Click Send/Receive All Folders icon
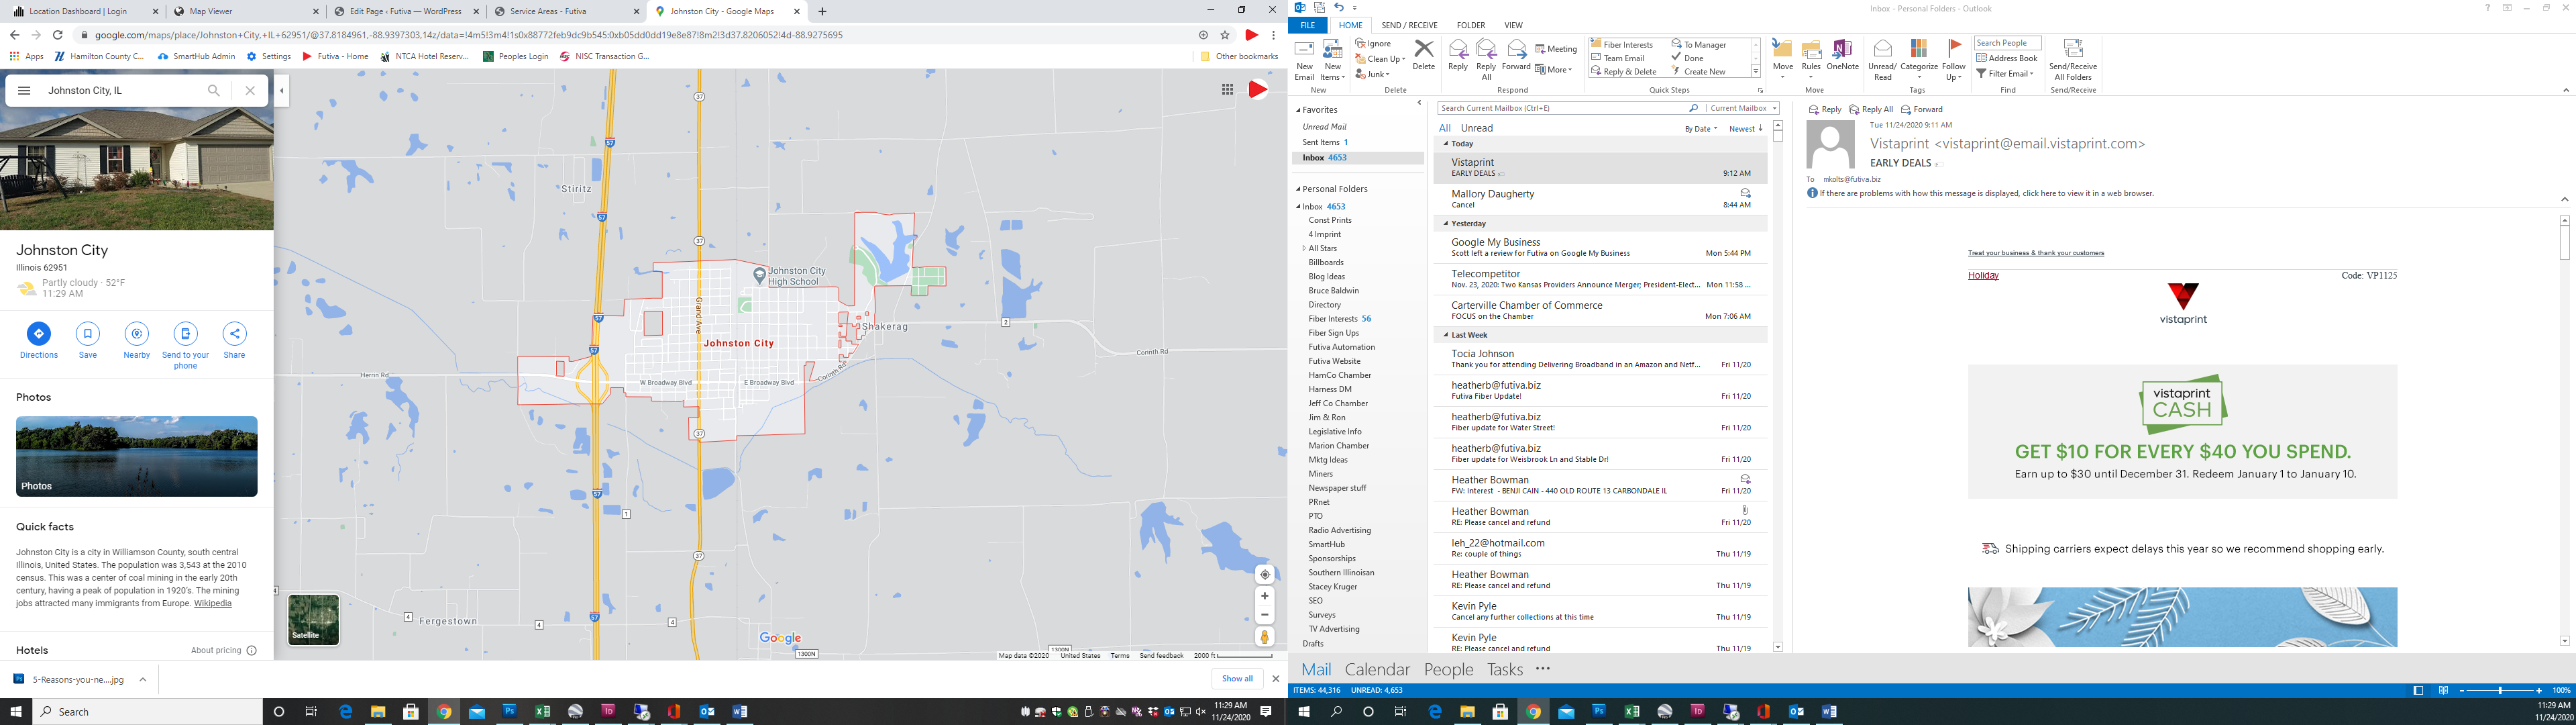2576x725 pixels. tap(2073, 48)
